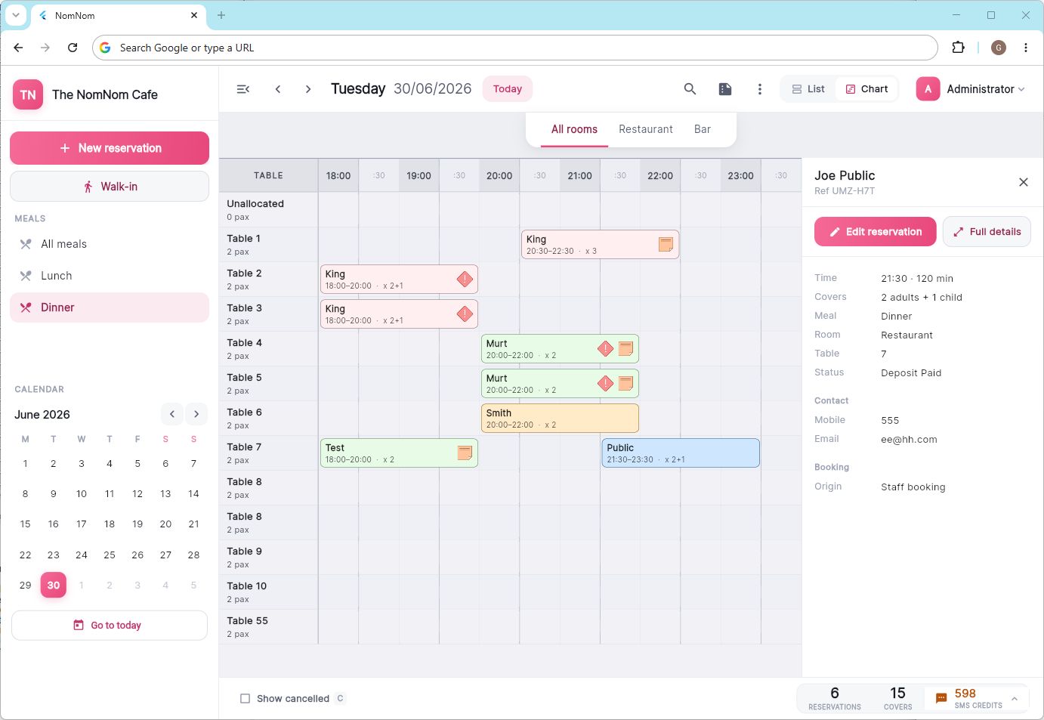Select June 24 in the calendar
1044x720 pixels.
(82, 555)
